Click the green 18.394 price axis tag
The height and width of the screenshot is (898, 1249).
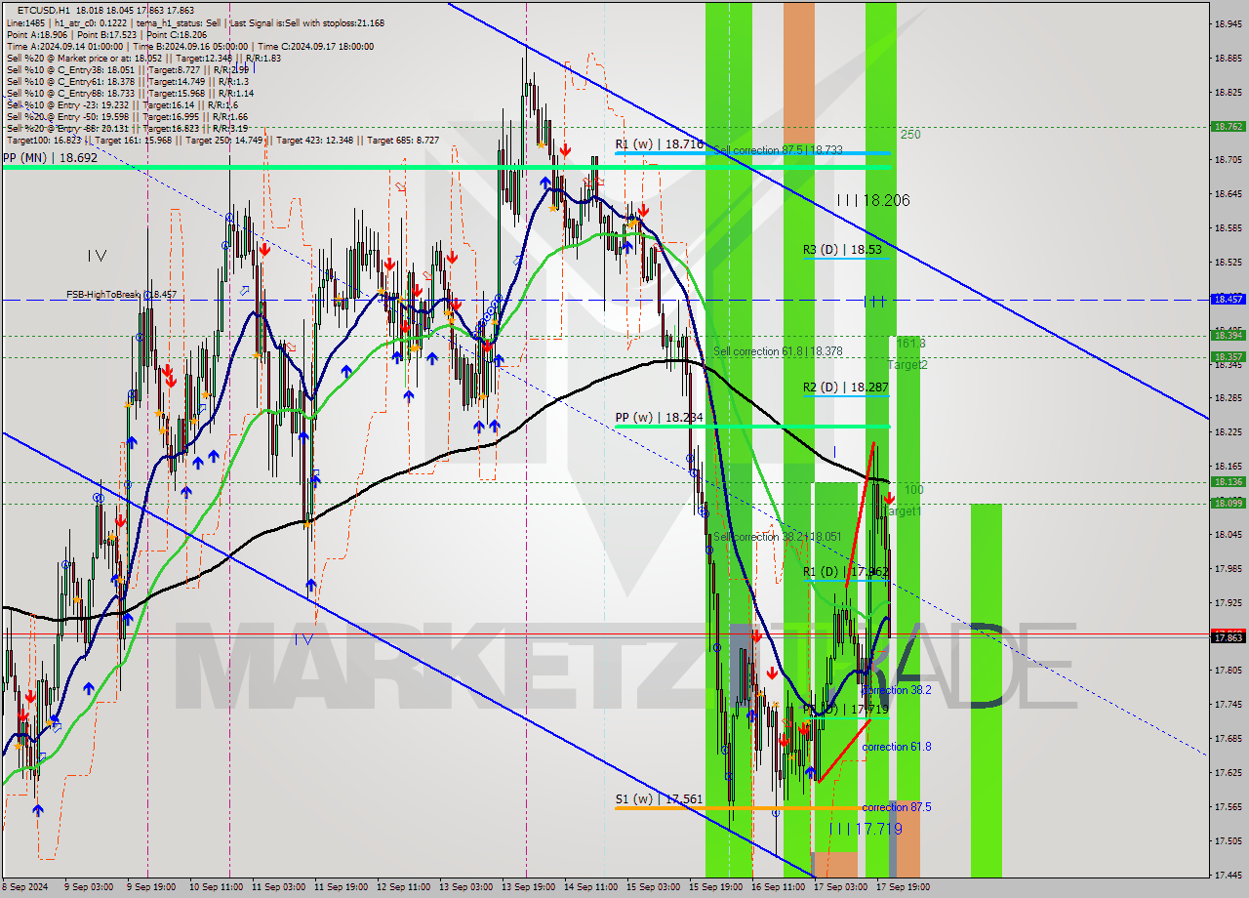(1228, 336)
